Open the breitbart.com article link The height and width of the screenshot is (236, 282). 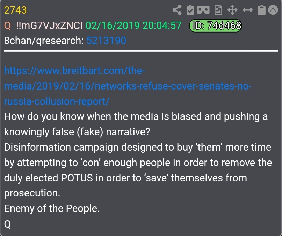point(128,86)
